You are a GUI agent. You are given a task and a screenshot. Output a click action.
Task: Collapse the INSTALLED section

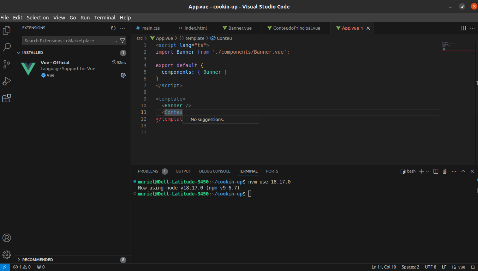[73, 53]
